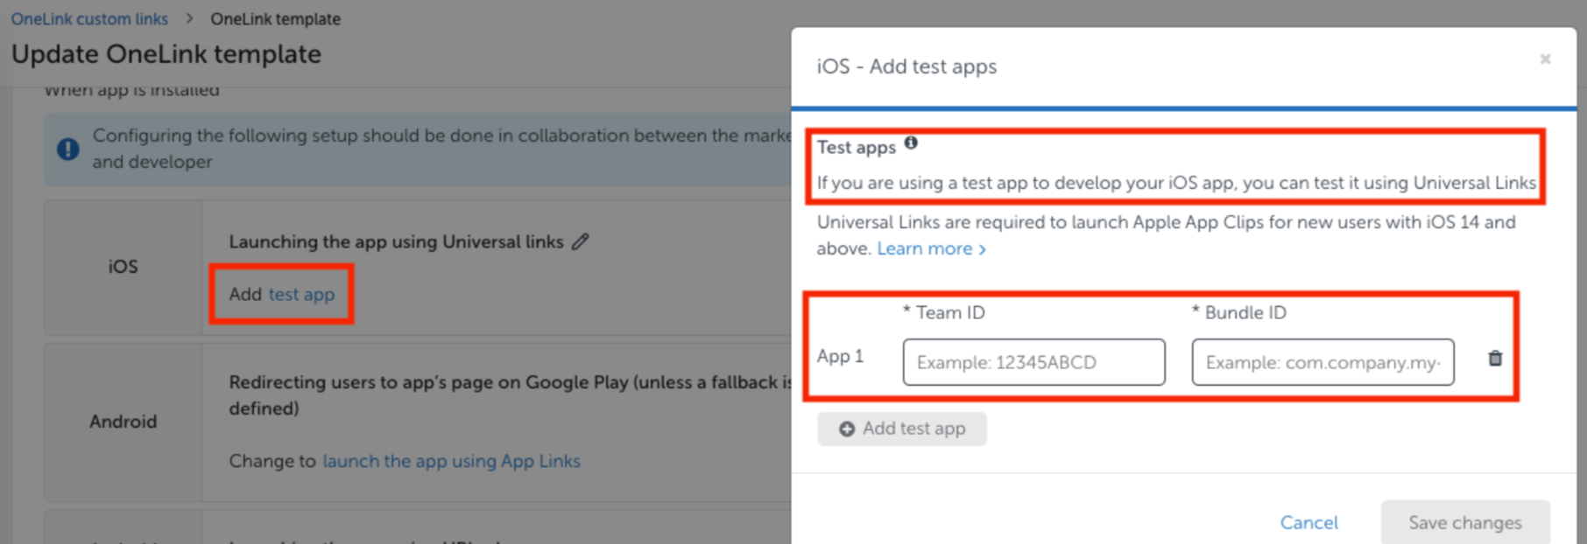1587x544 pixels.
Task: Cancel the Add test apps dialog
Action: 1308,523
